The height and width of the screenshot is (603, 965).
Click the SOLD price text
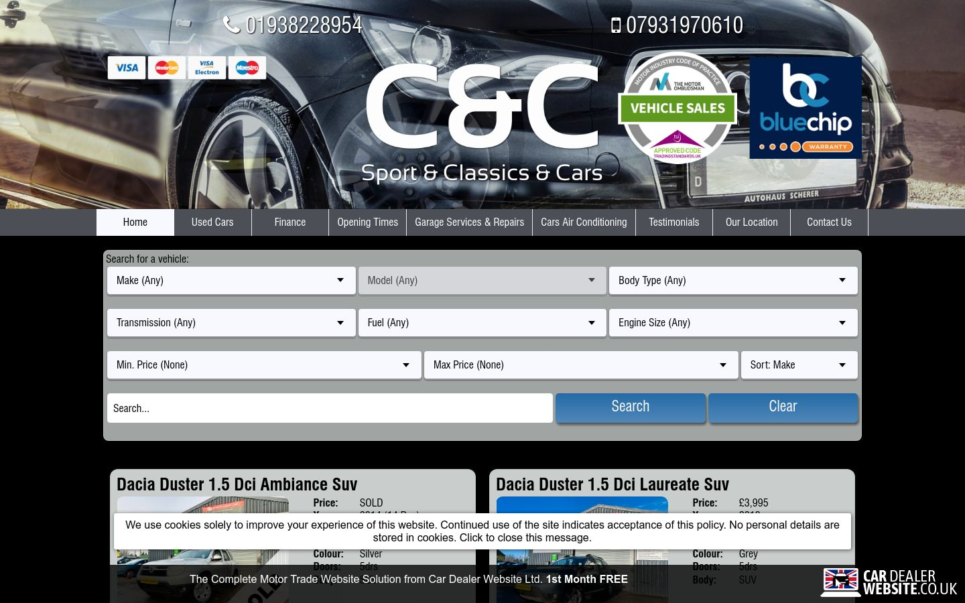pyautogui.click(x=371, y=503)
